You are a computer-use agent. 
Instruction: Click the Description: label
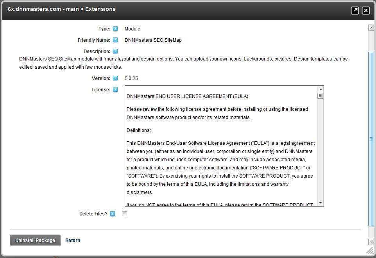pyautogui.click(x=97, y=51)
